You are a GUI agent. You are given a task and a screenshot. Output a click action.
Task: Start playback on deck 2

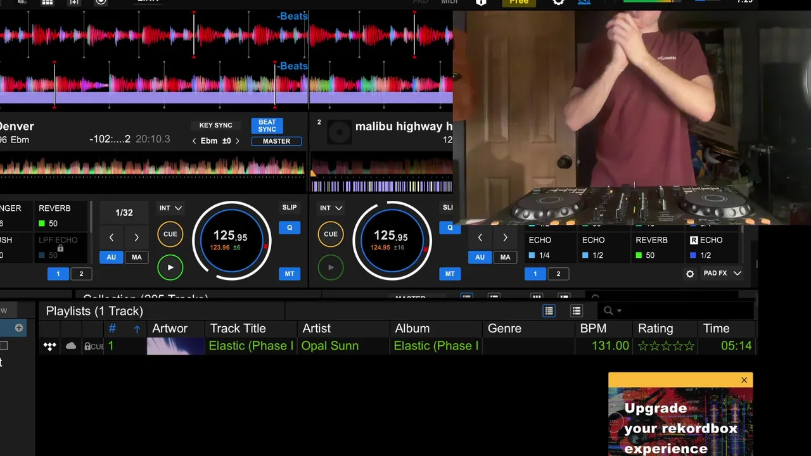click(331, 267)
